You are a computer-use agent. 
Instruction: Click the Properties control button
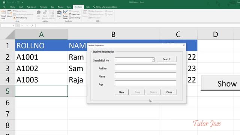tap(74, 11)
